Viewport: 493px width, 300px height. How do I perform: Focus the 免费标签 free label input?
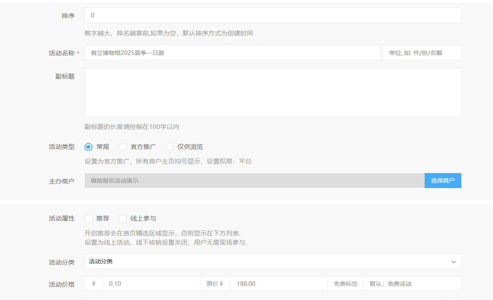coord(412,284)
